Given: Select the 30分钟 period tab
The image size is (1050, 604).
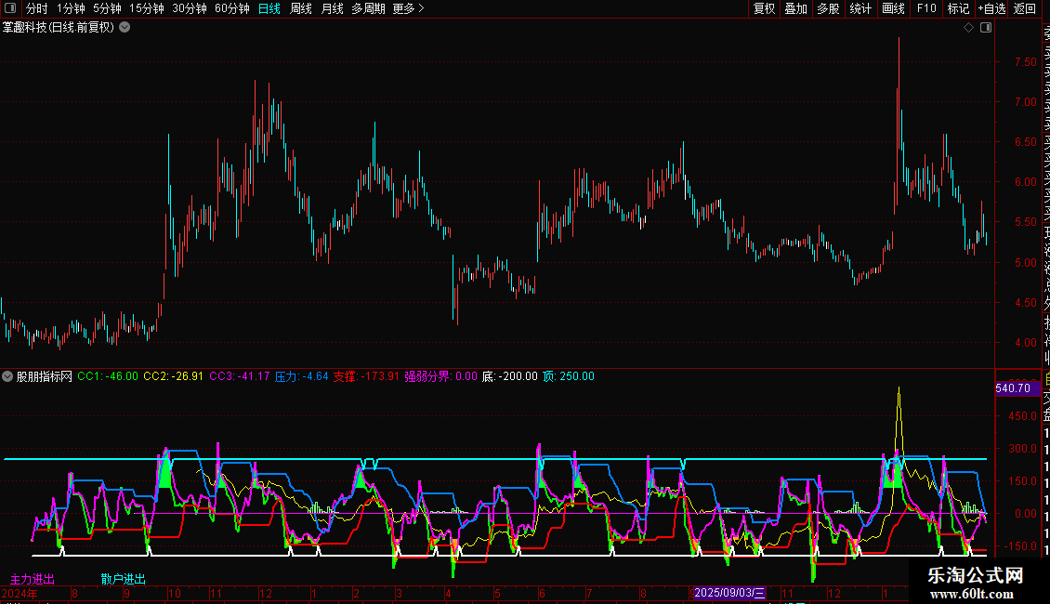Looking at the screenshot, I should [190, 8].
